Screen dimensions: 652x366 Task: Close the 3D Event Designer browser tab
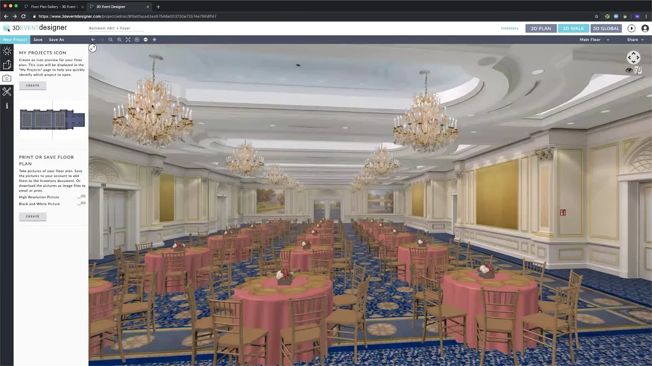(148, 7)
